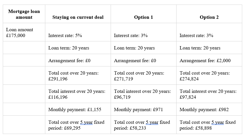Select Total interest £97,824 cell
This screenshot has height=137, width=246.
[209, 94]
